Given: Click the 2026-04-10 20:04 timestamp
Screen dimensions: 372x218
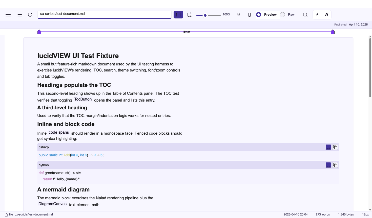Looking at the screenshot, I should click(296, 214).
